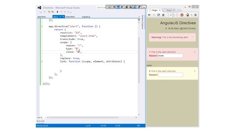Open the angular.js tab

86,17
